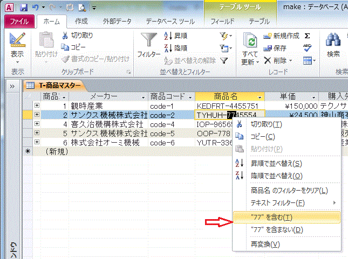Choose 再変換(V) in context menu

(x=286, y=244)
